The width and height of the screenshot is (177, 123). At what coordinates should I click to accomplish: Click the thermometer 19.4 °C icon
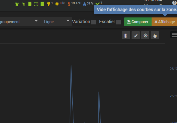69,4
